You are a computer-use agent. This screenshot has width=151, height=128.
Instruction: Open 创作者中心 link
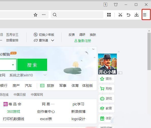[x=46, y=111]
